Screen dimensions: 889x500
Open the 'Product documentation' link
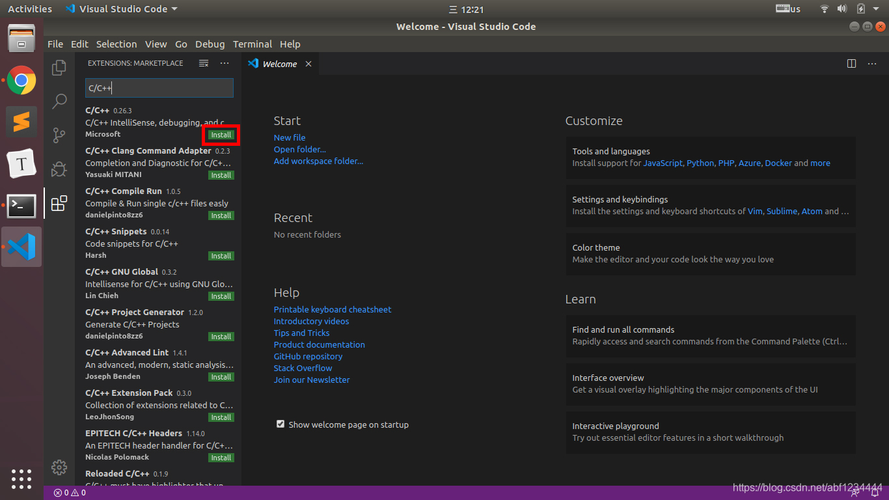pyautogui.click(x=320, y=344)
